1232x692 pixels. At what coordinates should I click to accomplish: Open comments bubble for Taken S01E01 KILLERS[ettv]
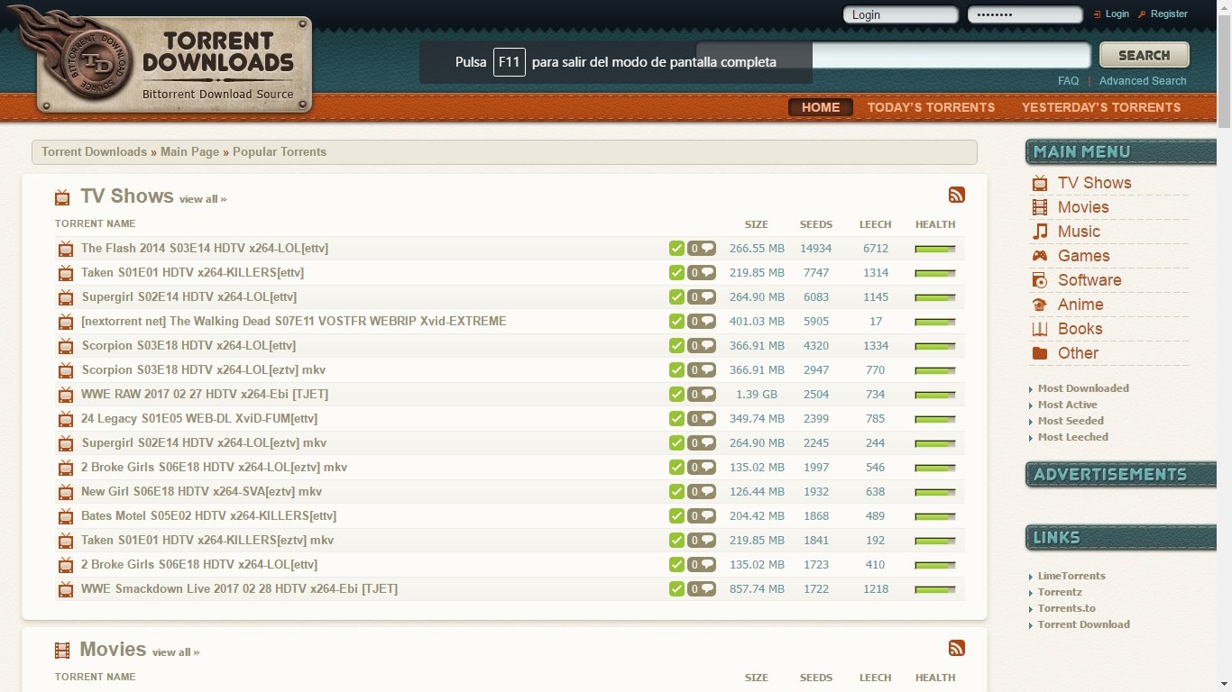tap(702, 273)
